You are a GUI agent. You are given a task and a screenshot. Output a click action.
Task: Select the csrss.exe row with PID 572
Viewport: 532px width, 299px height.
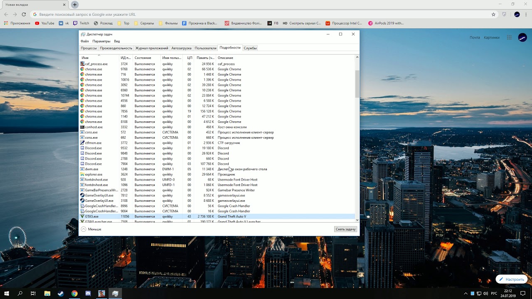[x=217, y=132]
